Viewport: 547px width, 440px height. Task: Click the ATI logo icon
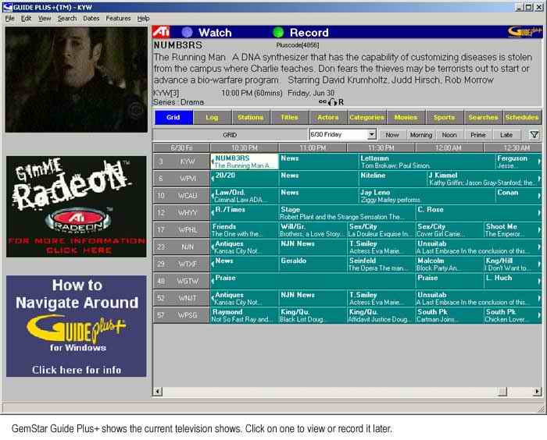tap(161, 32)
